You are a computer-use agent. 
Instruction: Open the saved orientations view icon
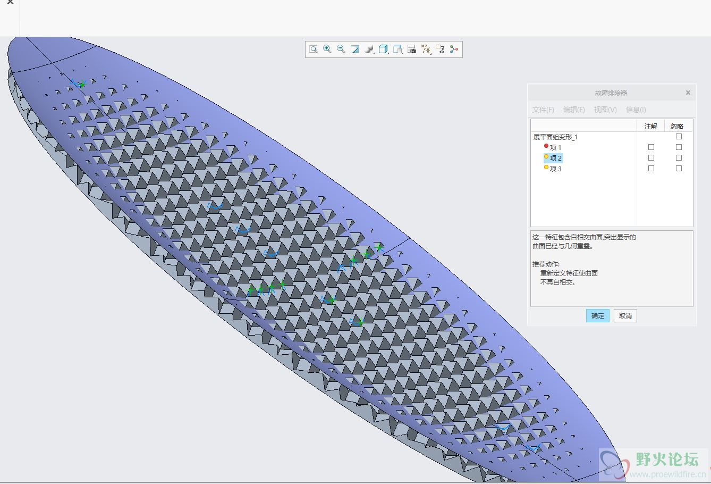tap(397, 49)
